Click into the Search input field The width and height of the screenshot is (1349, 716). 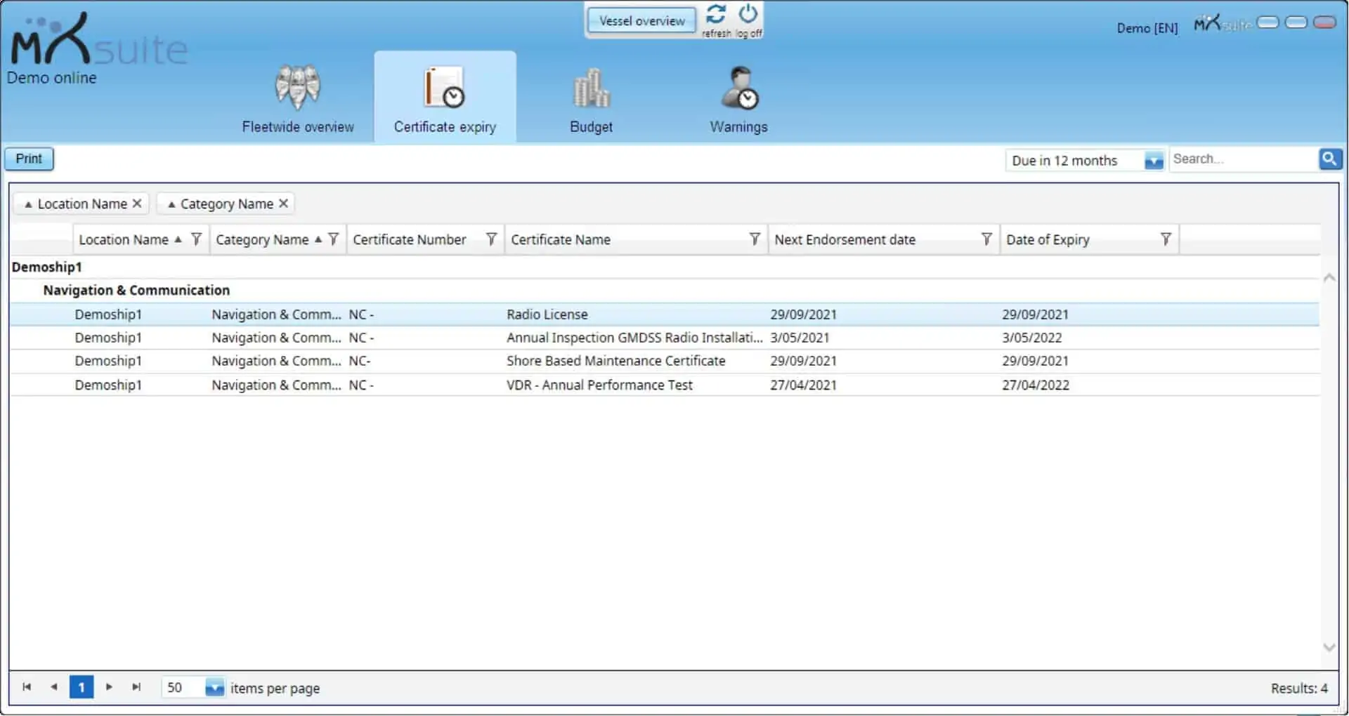point(1242,159)
